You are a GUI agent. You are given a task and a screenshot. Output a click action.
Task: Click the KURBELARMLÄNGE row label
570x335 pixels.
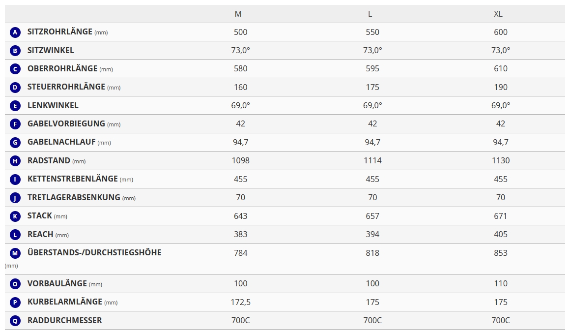[65, 302]
